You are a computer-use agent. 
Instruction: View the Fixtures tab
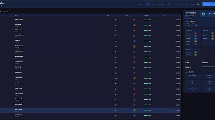[x=180, y=4]
